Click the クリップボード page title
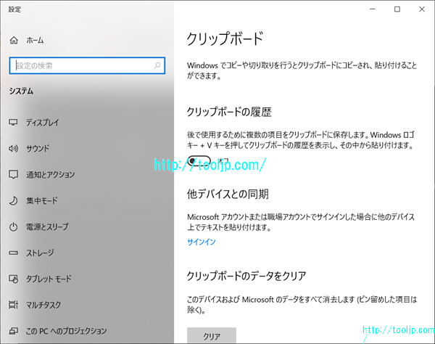The height and width of the screenshot is (344, 435). point(225,38)
